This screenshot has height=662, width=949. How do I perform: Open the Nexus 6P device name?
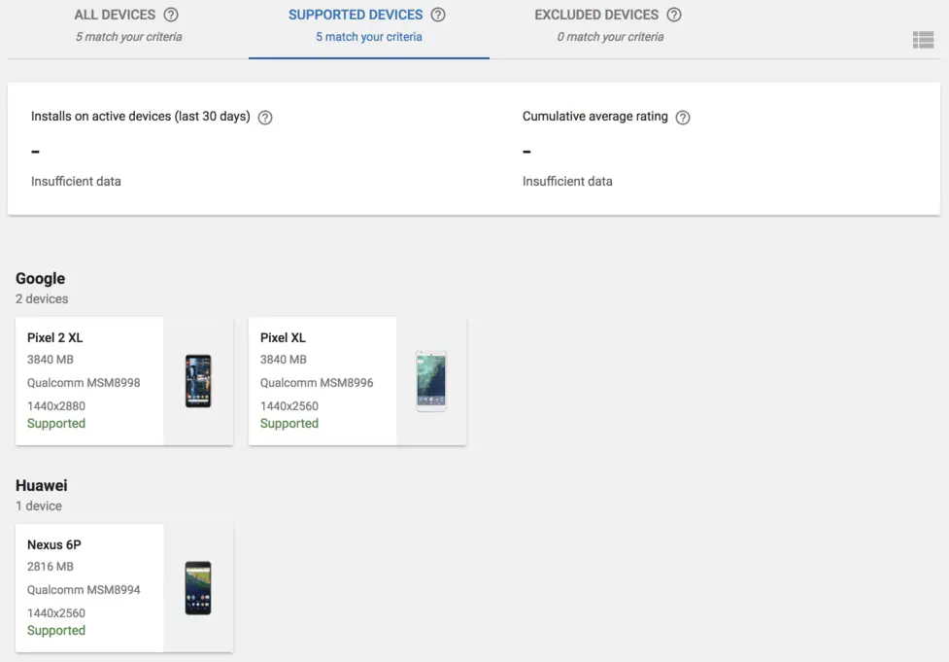54,545
